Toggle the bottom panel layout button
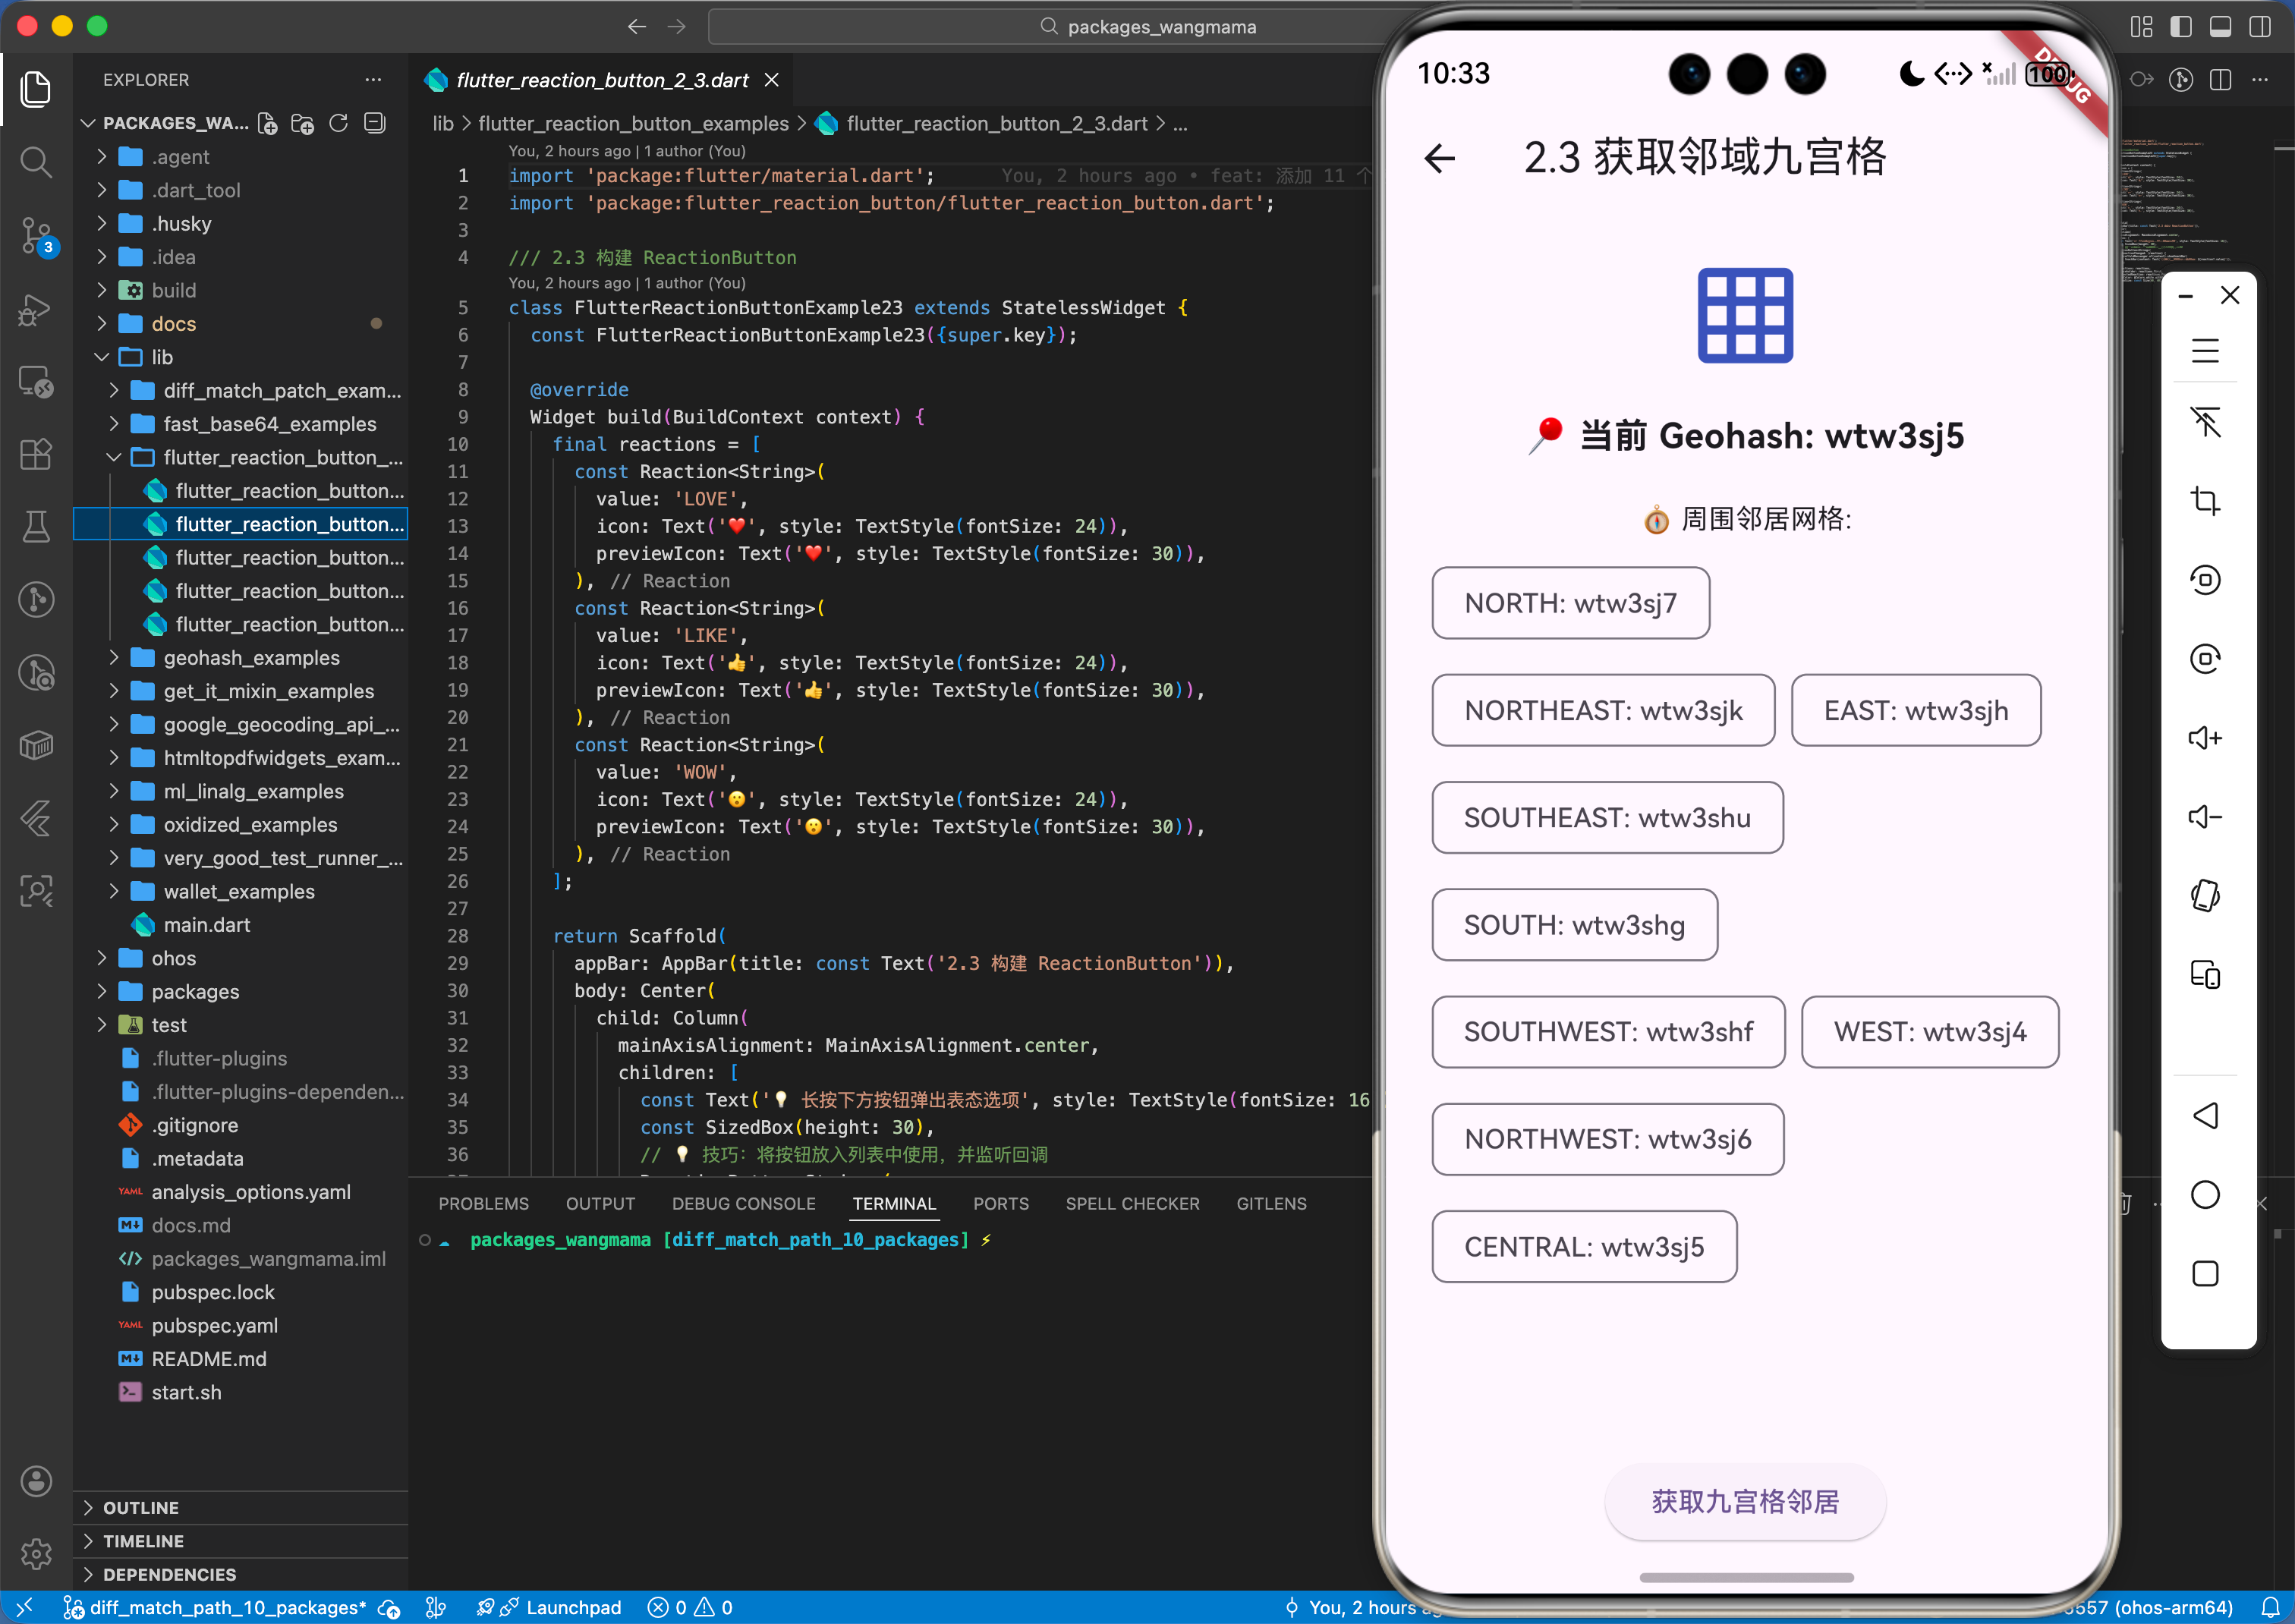This screenshot has width=2295, height=1624. point(2220,27)
